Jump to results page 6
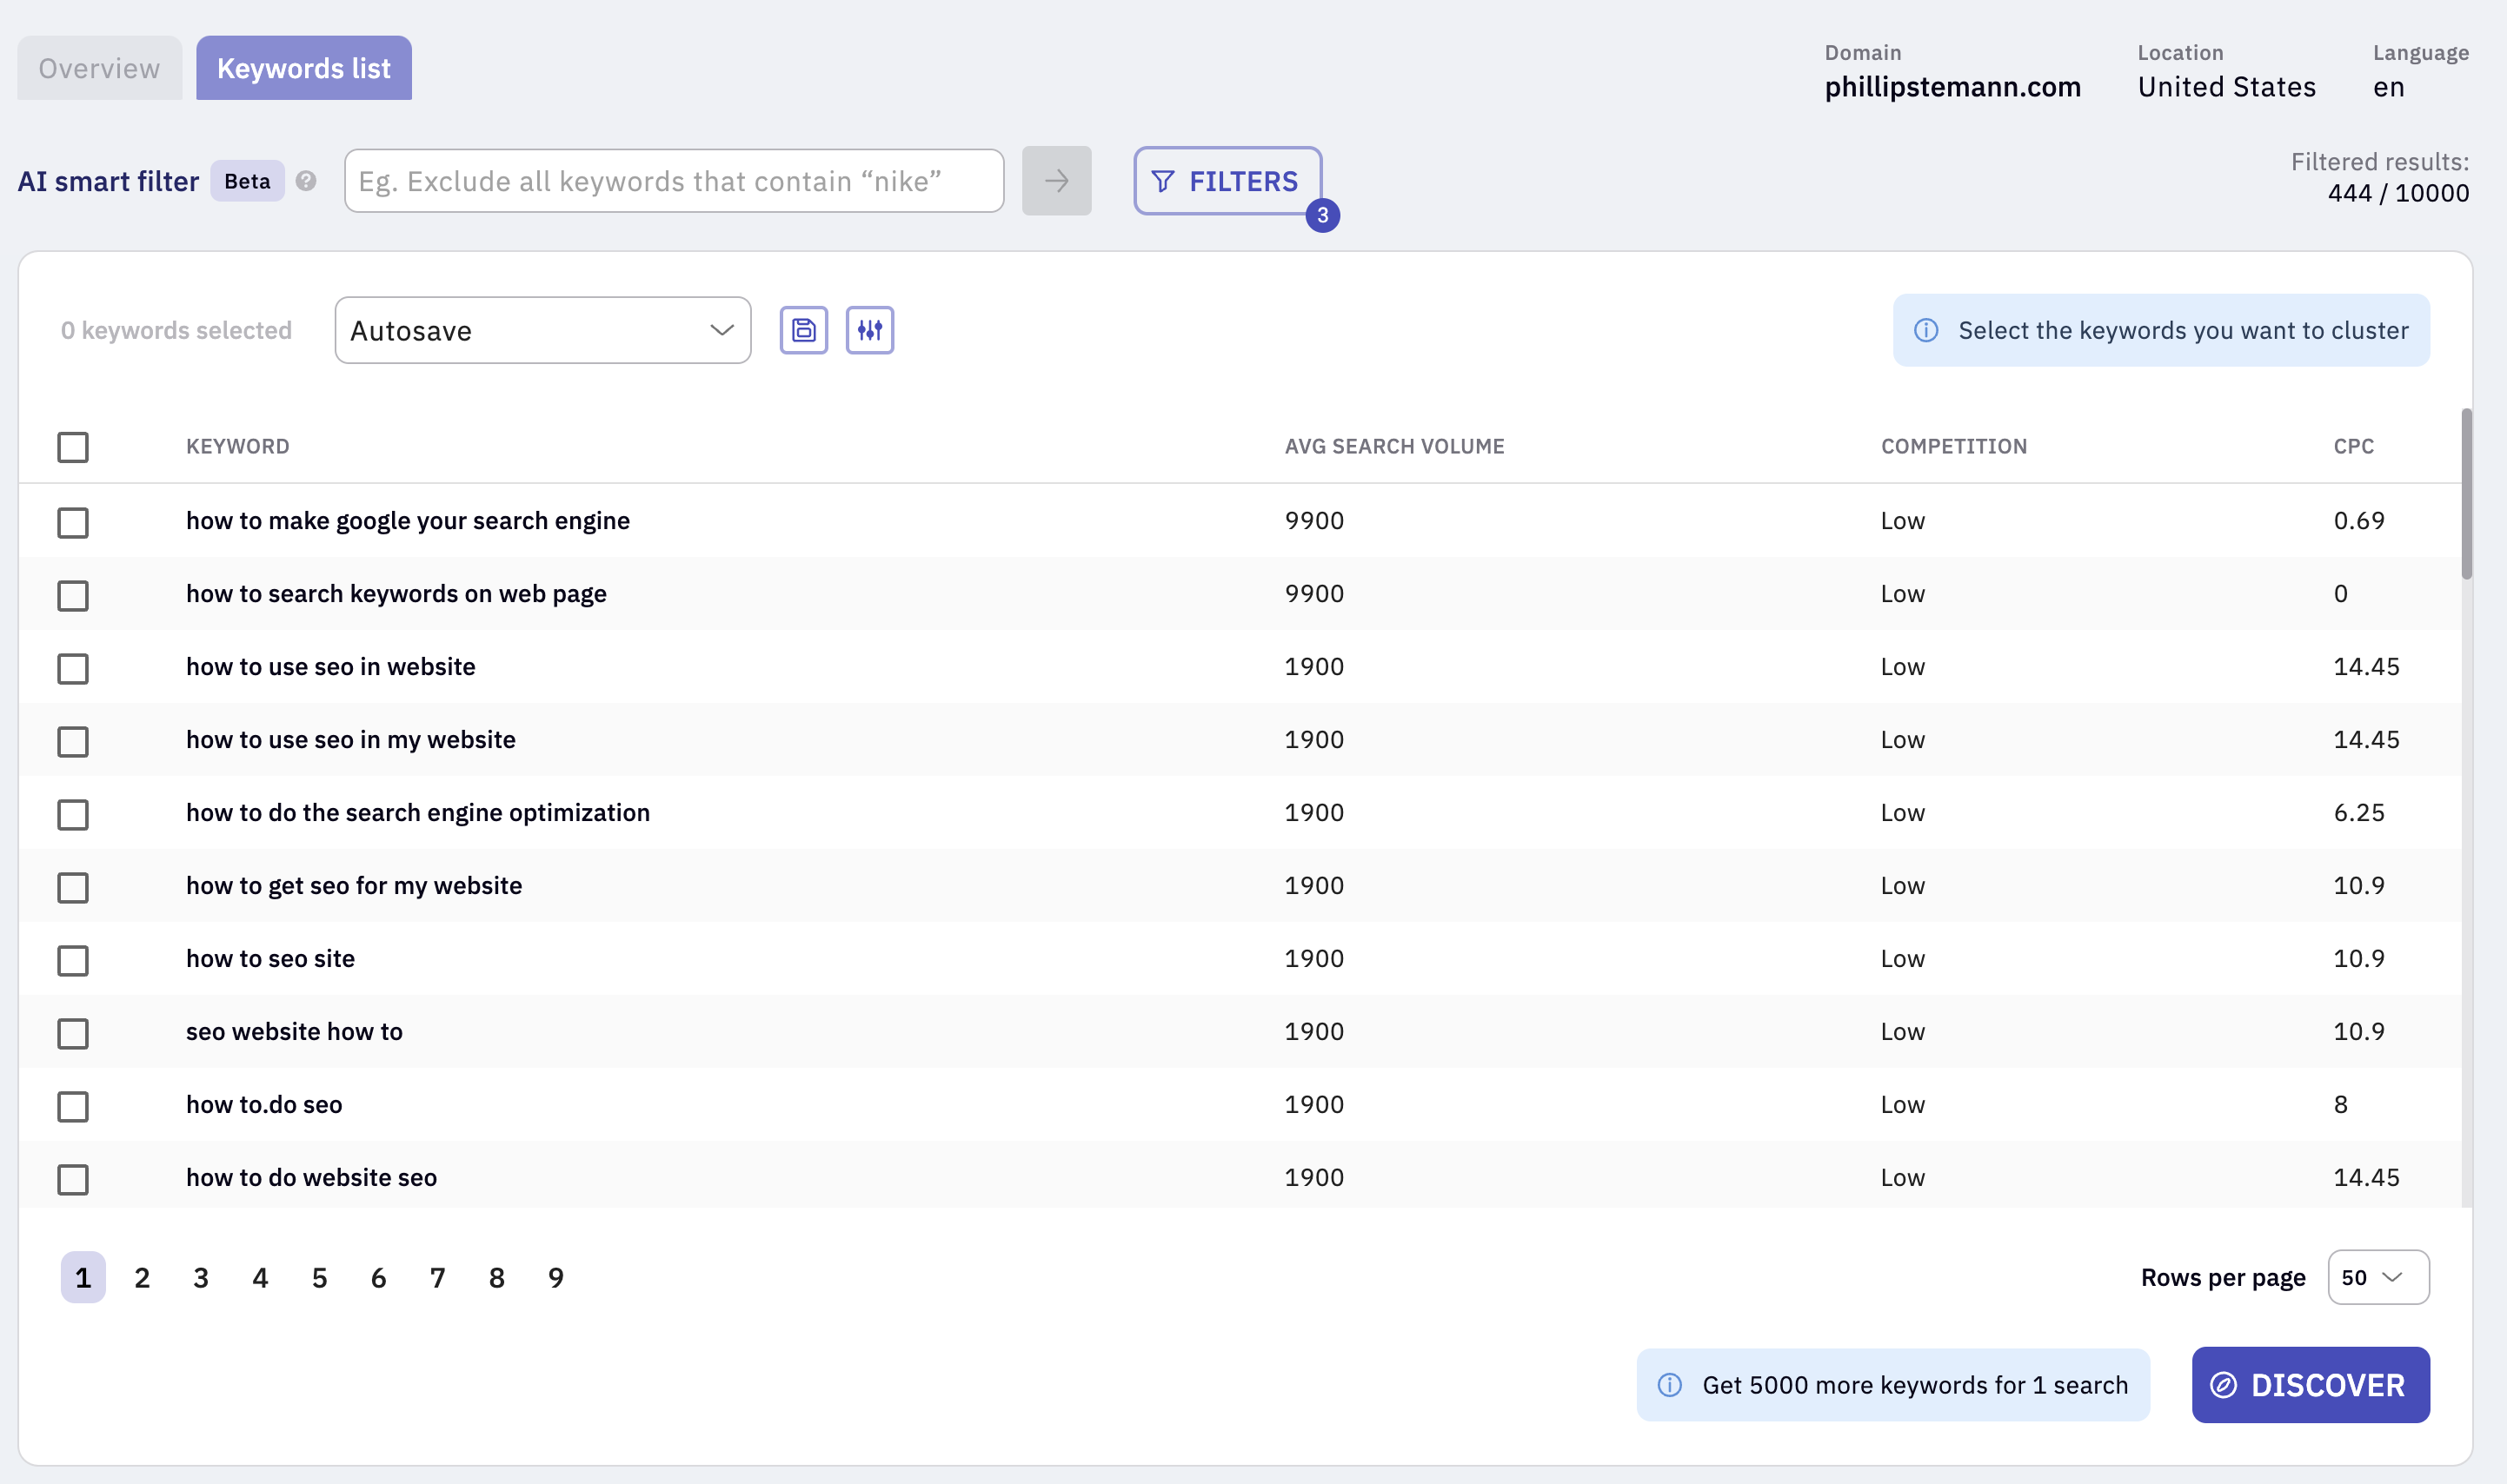Viewport: 2507px width, 1484px height. coord(378,1277)
